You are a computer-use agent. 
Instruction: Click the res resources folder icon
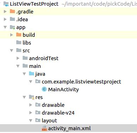click(32, 97)
